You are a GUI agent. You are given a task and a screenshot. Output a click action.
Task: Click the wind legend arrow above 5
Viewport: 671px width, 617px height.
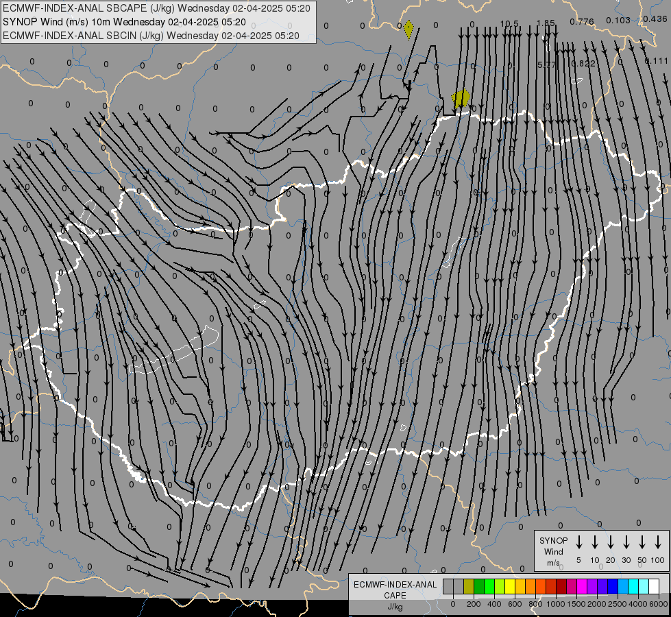[x=578, y=542]
